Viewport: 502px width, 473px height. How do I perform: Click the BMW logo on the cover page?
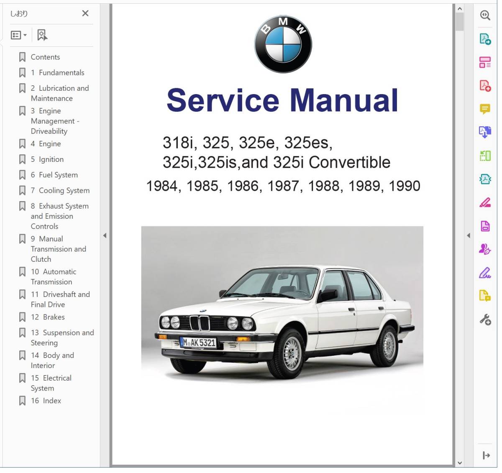click(x=283, y=44)
